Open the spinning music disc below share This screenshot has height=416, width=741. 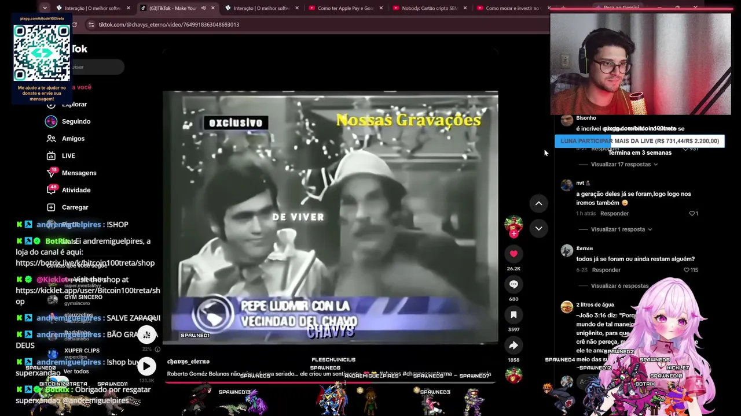pyautogui.click(x=513, y=376)
